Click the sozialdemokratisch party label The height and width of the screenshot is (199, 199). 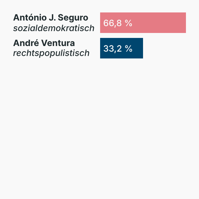(53, 28)
